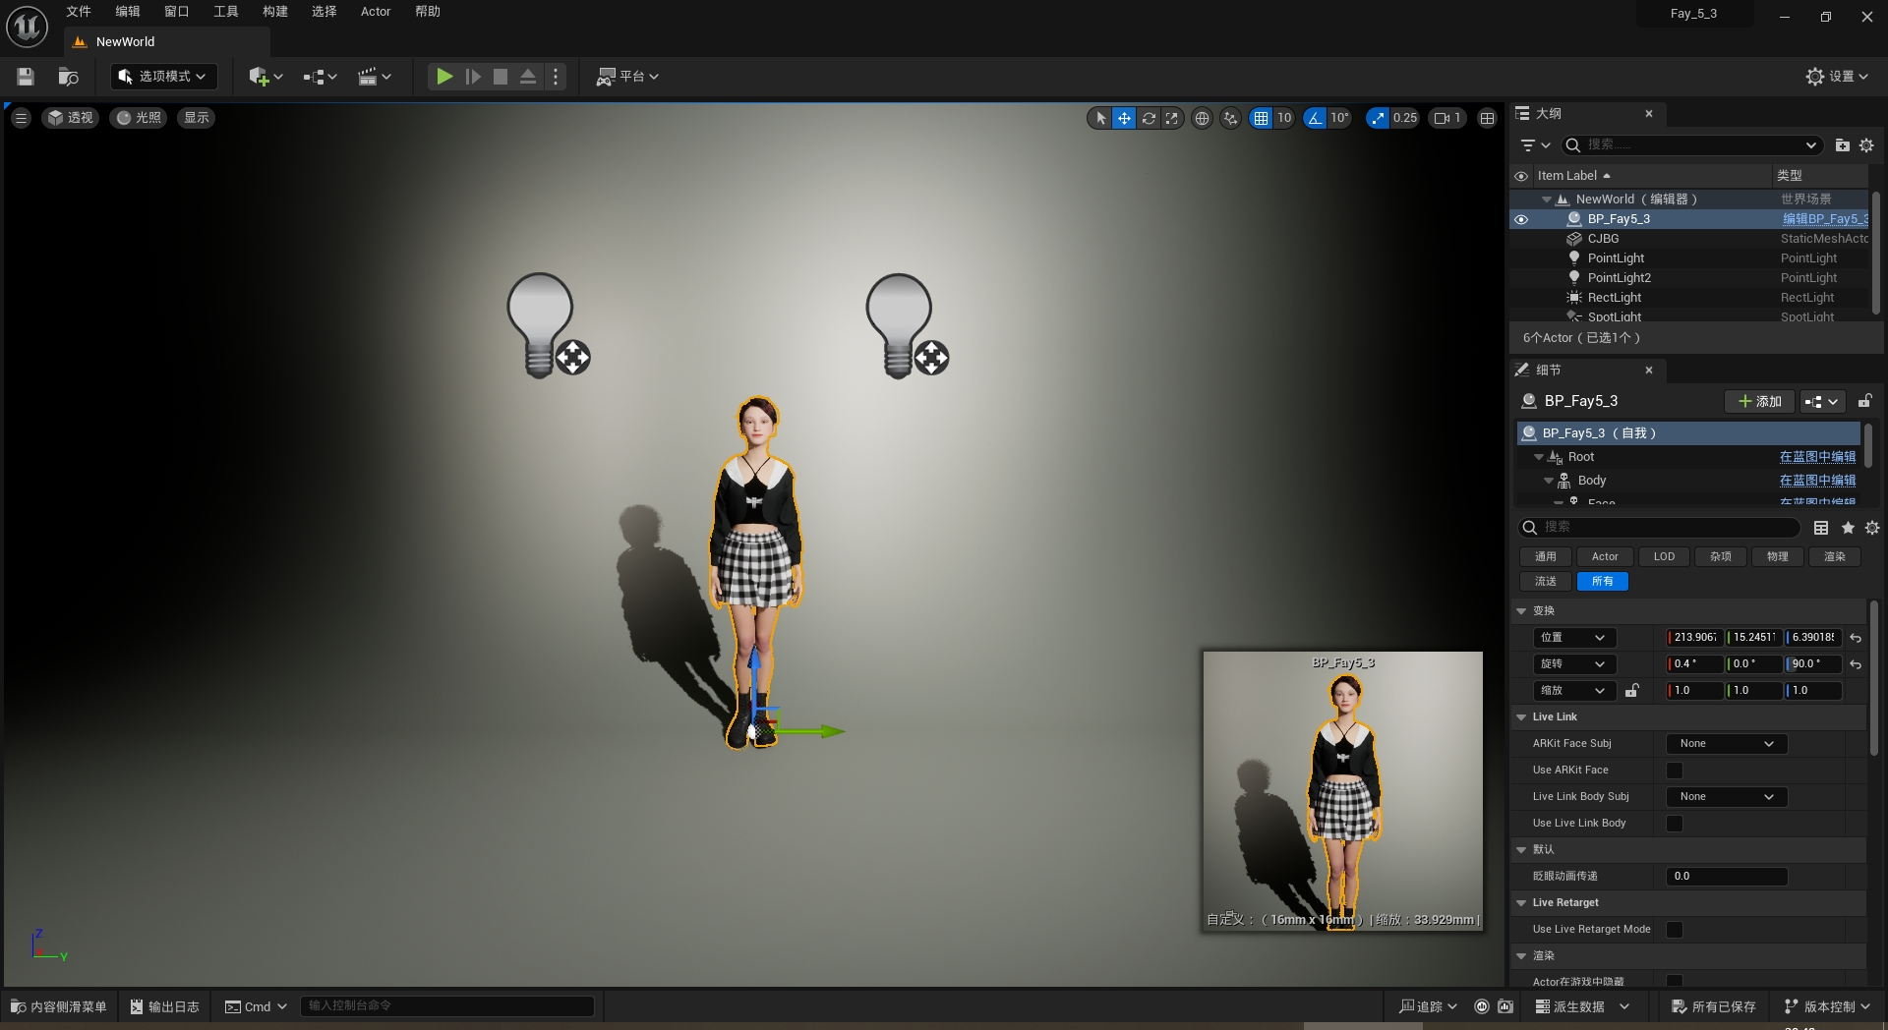
Task: Toggle visibility eye for BP_Fay5_3
Action: click(1521, 219)
